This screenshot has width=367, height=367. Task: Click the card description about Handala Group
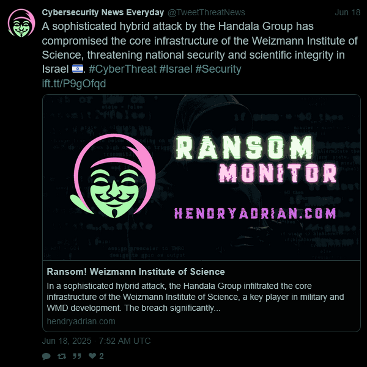click(x=195, y=297)
